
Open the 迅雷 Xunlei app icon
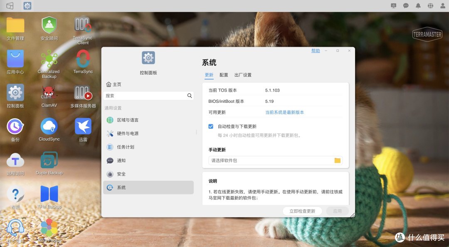[x=83, y=126]
